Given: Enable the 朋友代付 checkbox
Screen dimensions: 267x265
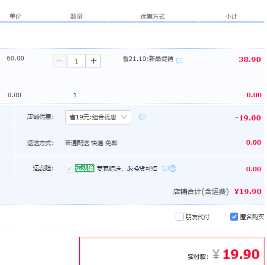Looking at the screenshot, I should click(180, 217).
